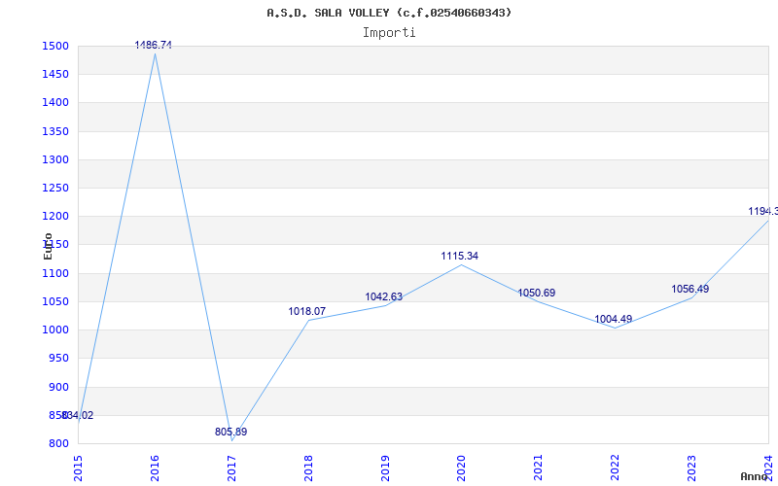Click the 1194 data label at 2024
The height and width of the screenshot is (486, 778).
point(763,212)
